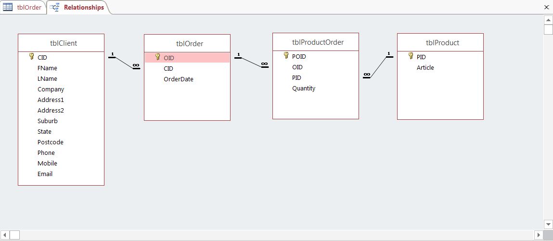The image size is (553, 241).
Task: Select the Article field
Action: point(425,67)
